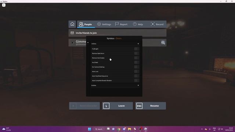Viewport: 235px width, 132px height.
Task: Open the red S app on taskbar
Action: coord(135,129)
